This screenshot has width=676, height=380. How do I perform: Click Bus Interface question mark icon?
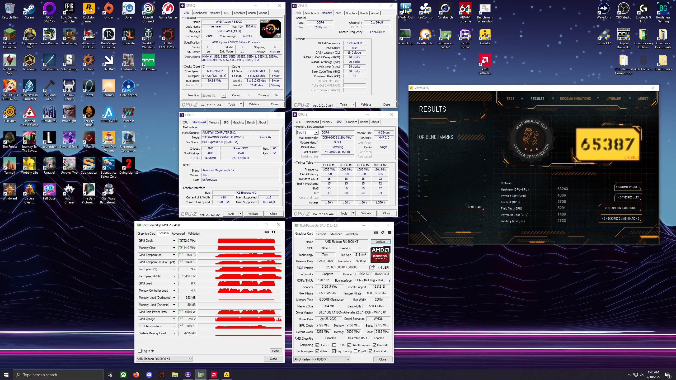(x=389, y=280)
